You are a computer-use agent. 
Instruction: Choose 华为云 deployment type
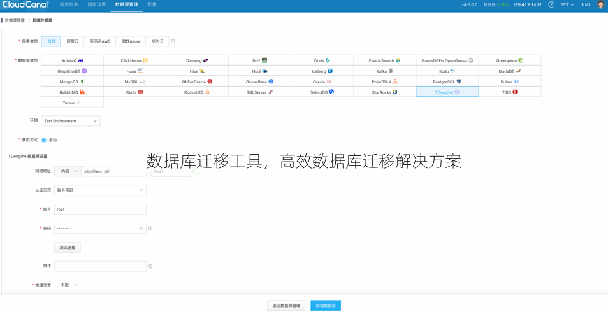[157, 41]
